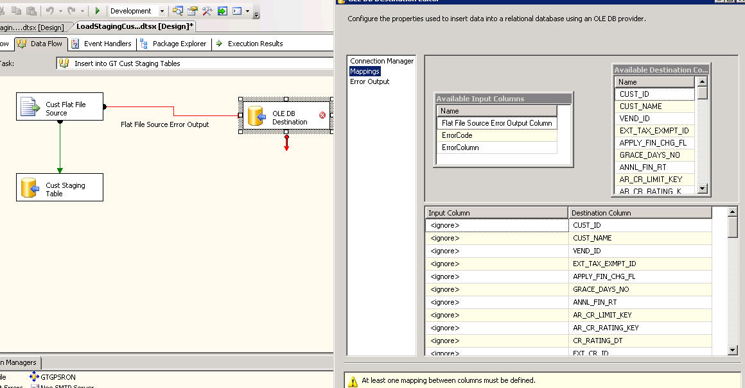Open the Toolbox hammer-and-wrench icon

207,10
